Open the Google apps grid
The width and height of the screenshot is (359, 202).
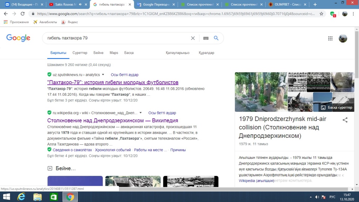click(x=330, y=39)
